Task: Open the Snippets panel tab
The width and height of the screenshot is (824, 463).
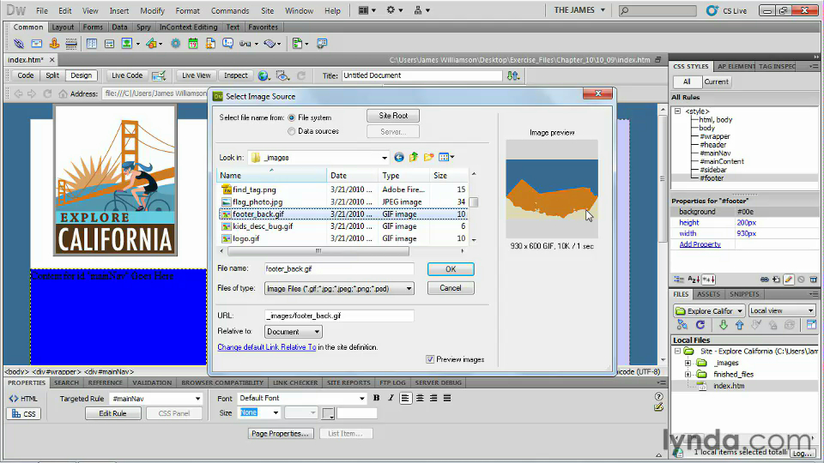Action: tap(744, 294)
